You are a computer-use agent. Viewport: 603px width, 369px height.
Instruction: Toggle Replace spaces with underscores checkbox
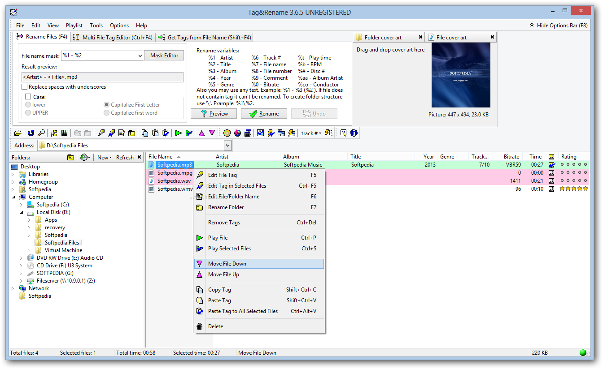[x=25, y=87]
